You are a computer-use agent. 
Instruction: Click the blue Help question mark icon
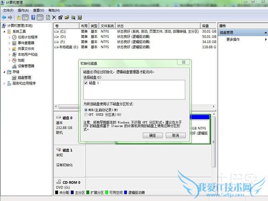(x=33, y=17)
